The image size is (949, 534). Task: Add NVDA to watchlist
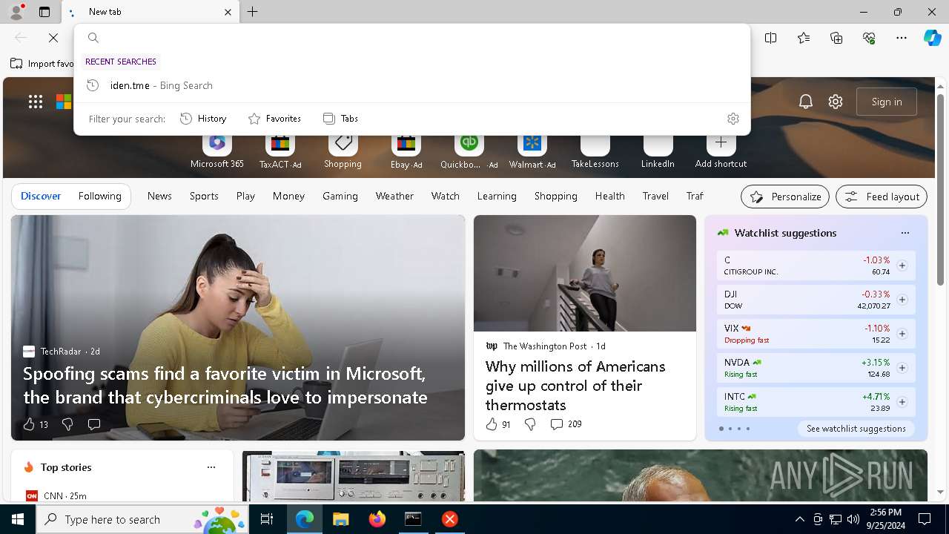tap(902, 368)
